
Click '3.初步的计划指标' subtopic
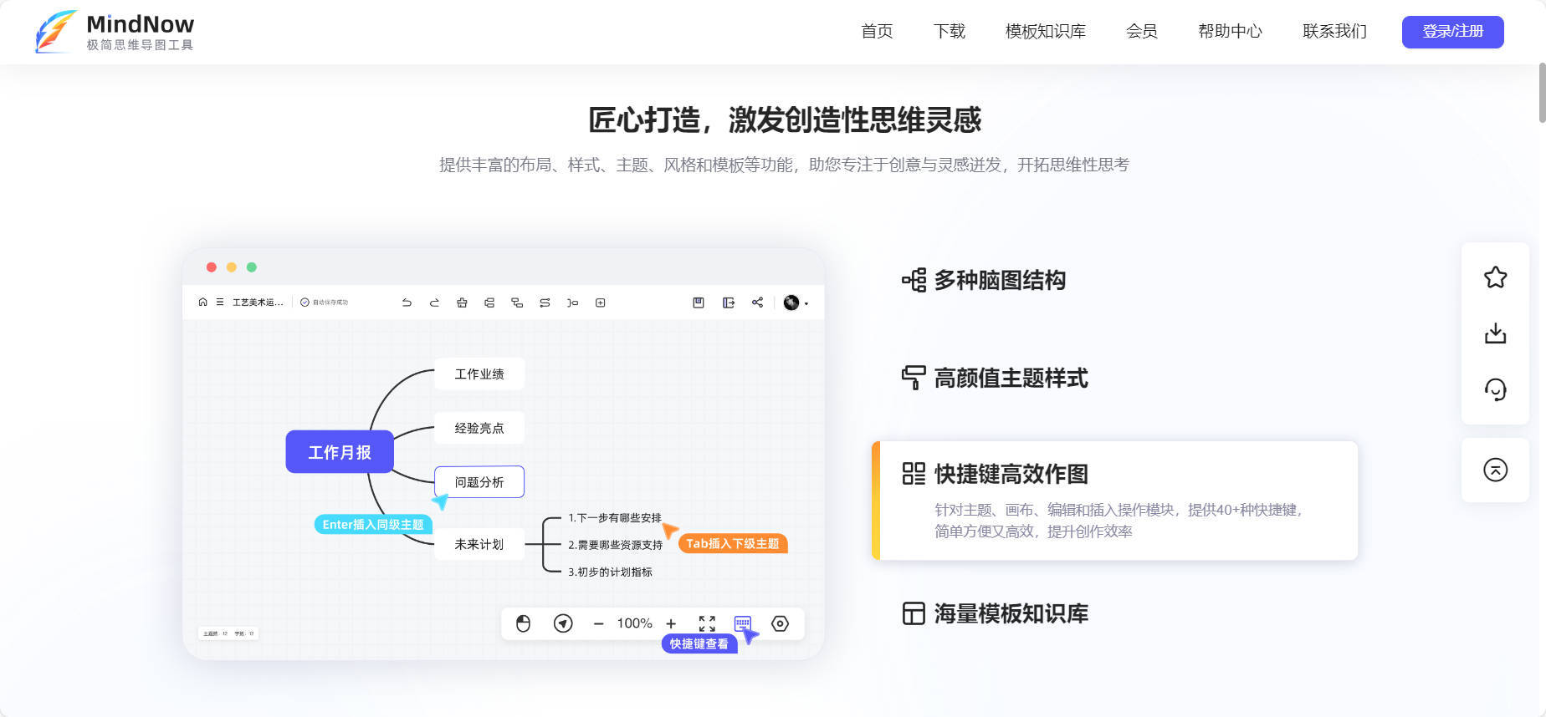[611, 572]
